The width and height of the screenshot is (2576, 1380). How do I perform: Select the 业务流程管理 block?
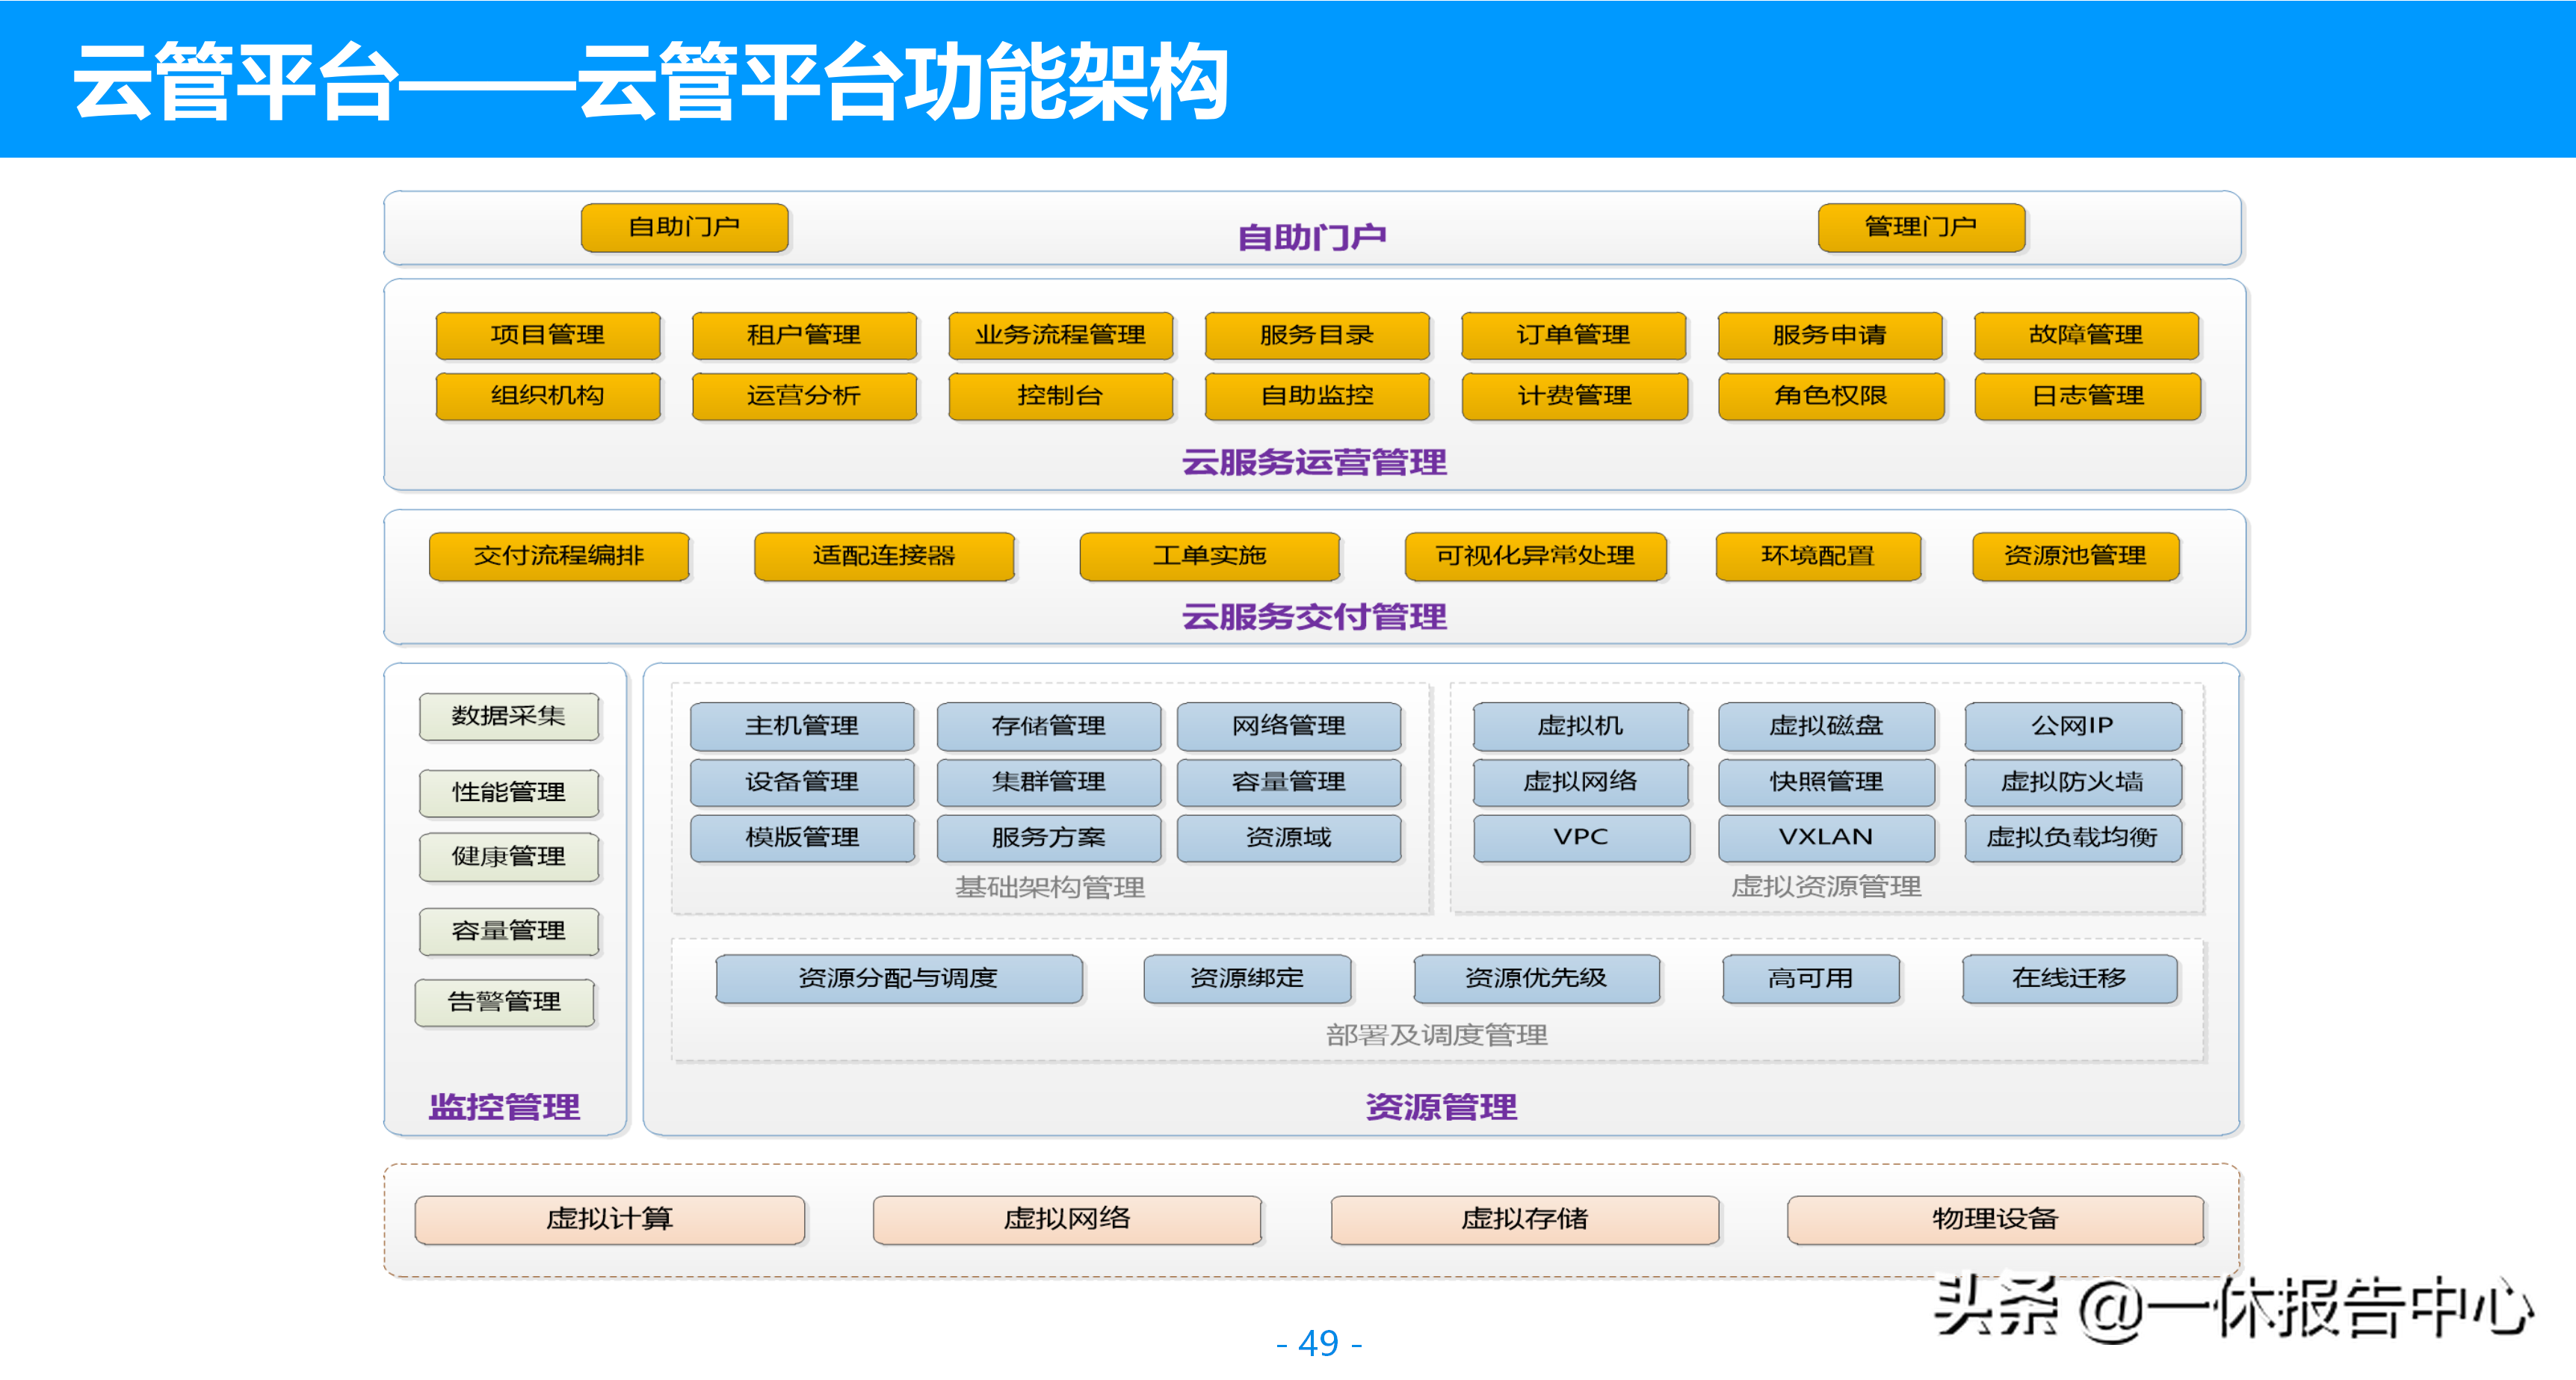(x=1060, y=335)
